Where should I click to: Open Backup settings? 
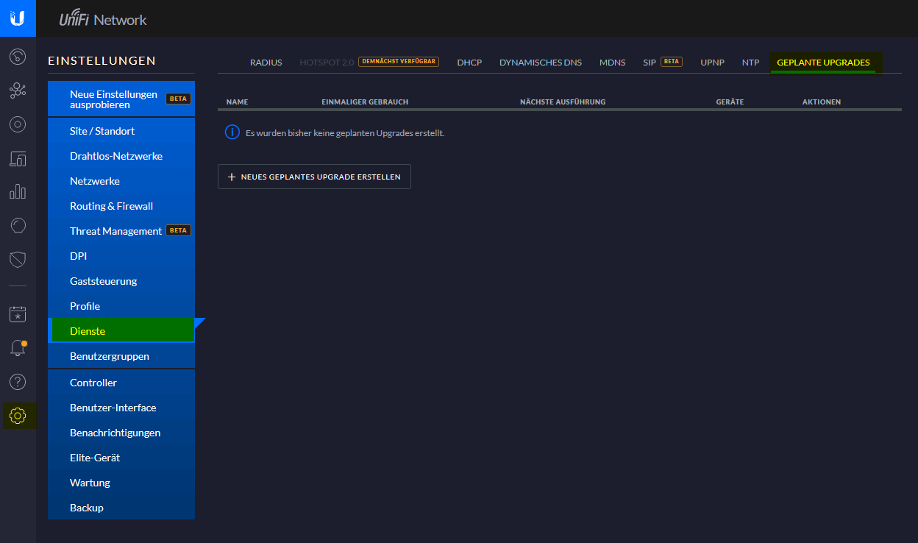tap(121, 508)
